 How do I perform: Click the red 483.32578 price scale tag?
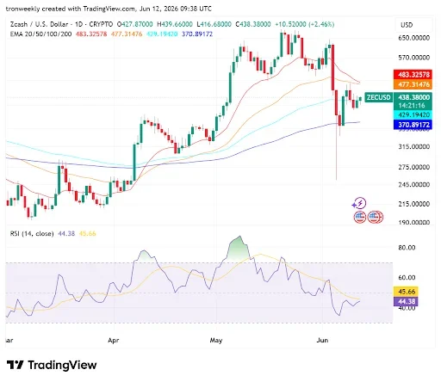pos(413,75)
